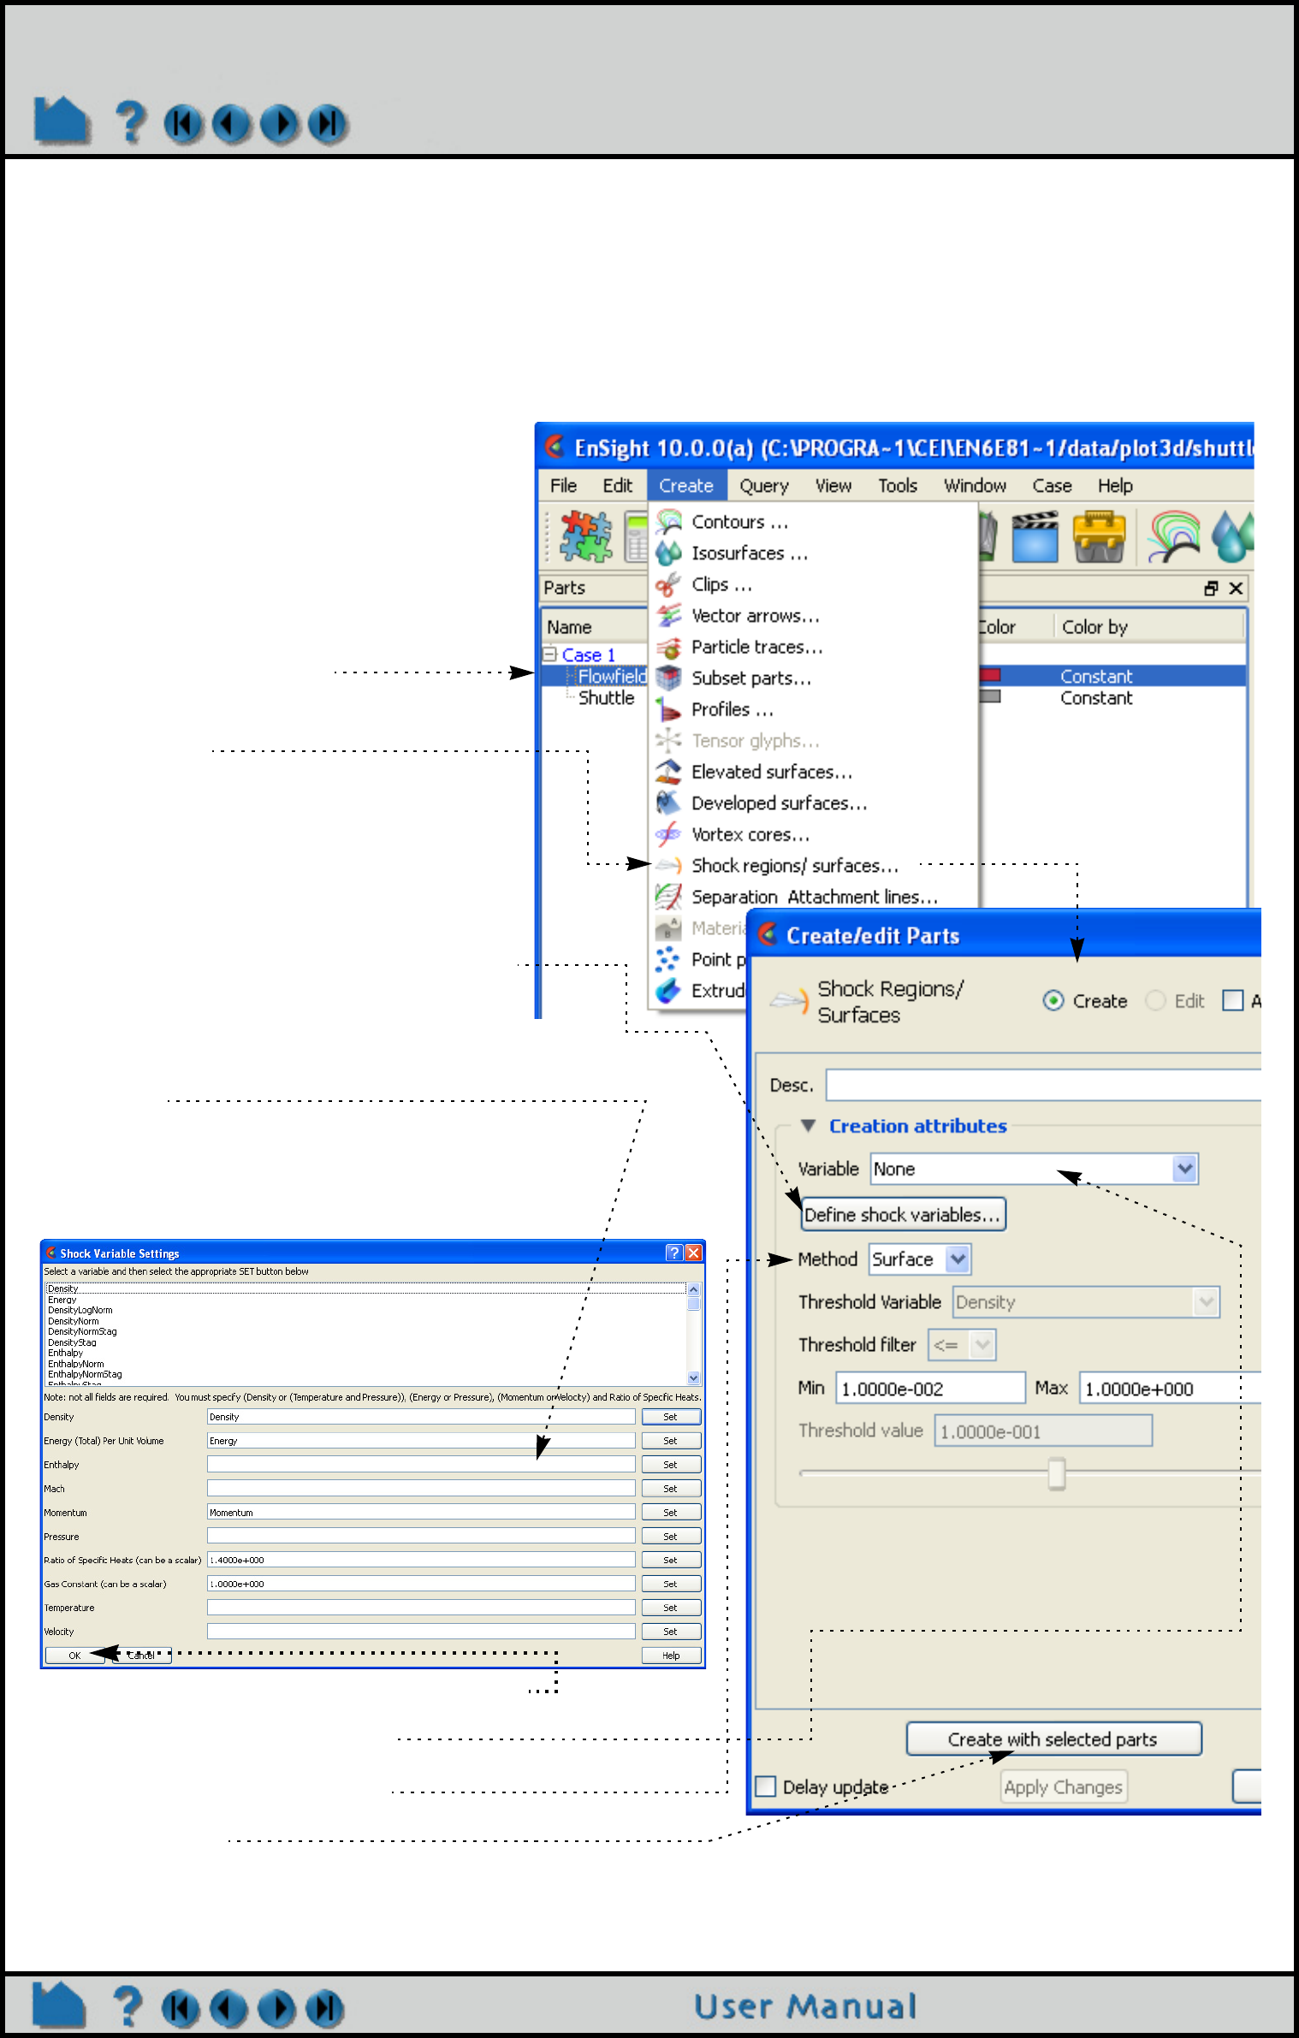Click the Subset parts cube icon
Image resolution: width=1299 pixels, height=2038 pixels.
[667, 678]
